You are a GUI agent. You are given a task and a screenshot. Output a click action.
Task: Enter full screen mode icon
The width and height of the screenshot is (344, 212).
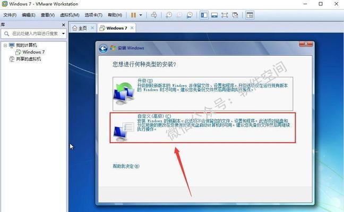(225, 15)
